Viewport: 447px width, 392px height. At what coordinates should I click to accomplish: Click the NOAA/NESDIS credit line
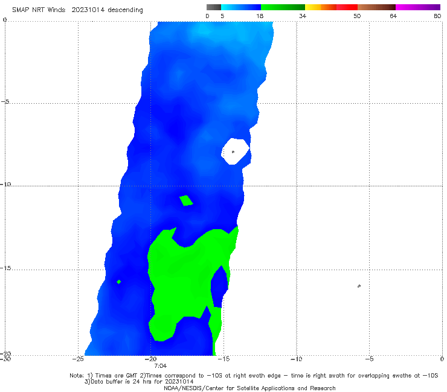[249, 388]
